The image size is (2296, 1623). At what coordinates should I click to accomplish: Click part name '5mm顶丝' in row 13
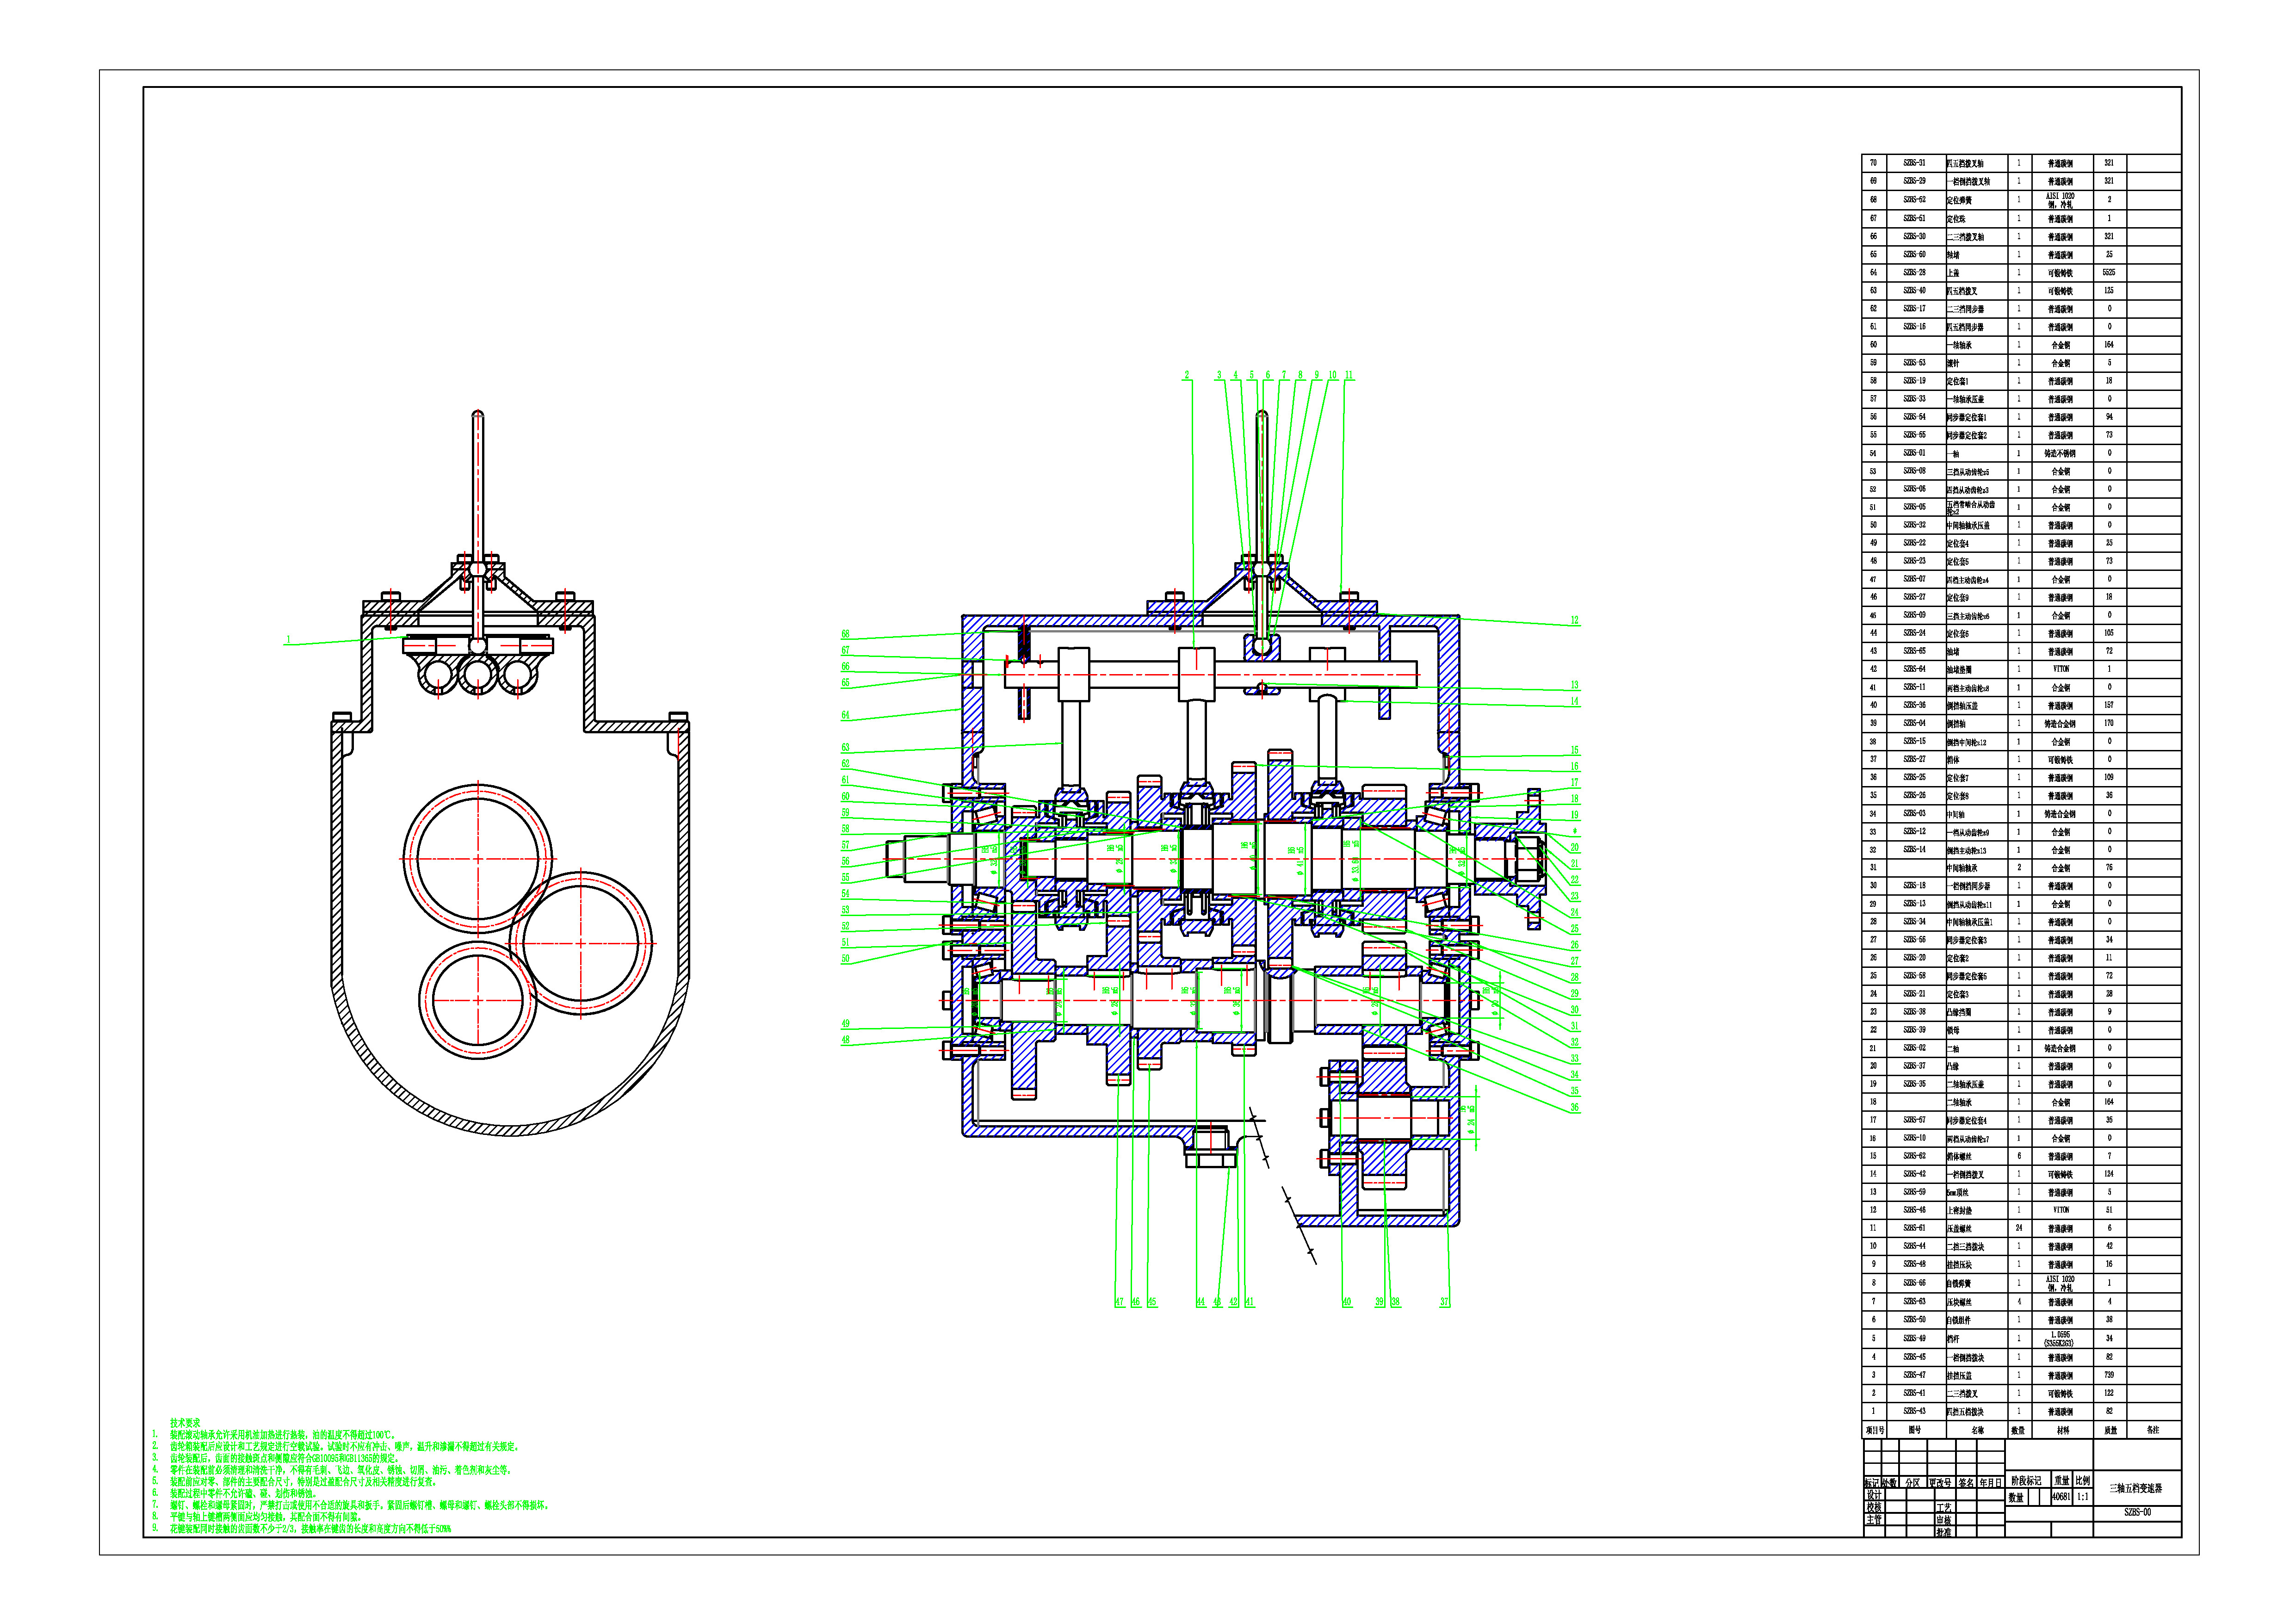pos(1958,1193)
